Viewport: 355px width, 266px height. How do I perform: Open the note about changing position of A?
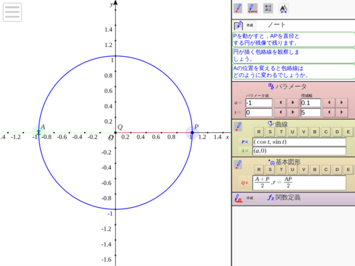tap(293, 71)
